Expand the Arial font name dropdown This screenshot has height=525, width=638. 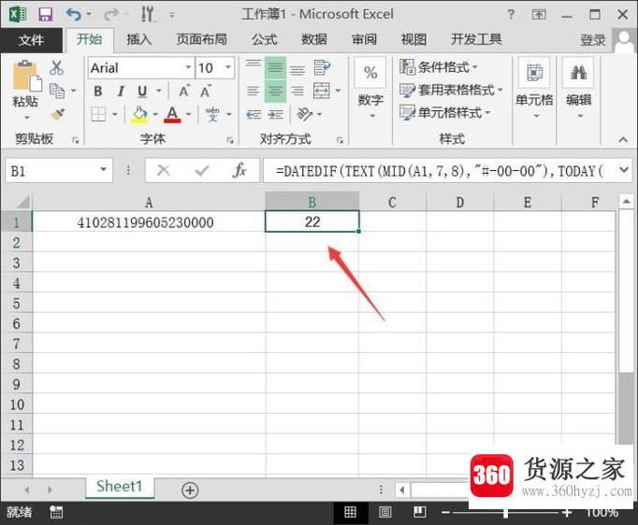click(188, 67)
